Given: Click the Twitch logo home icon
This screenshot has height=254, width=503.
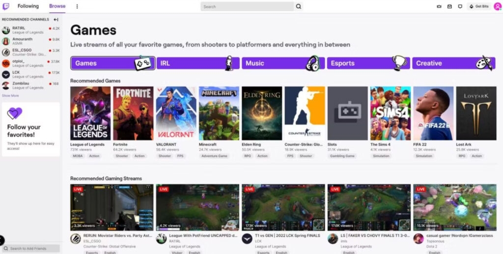Looking at the screenshot, I should 5,6.
